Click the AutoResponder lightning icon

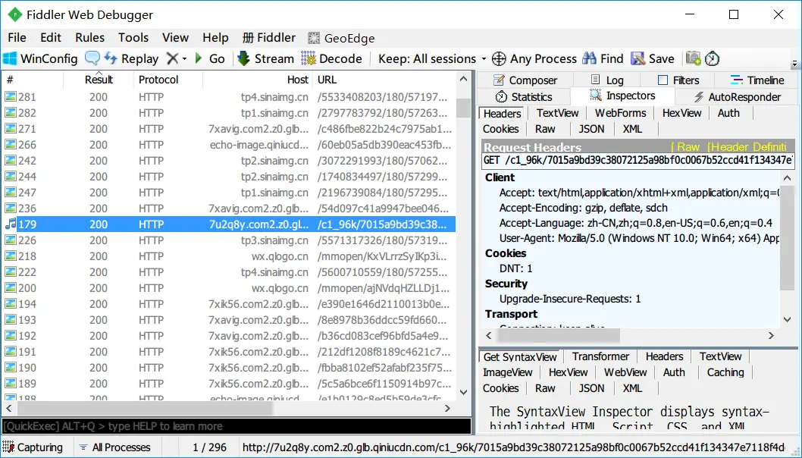click(699, 97)
